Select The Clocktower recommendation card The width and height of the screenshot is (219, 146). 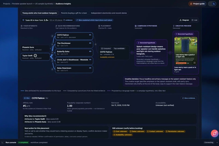pos(74,44)
